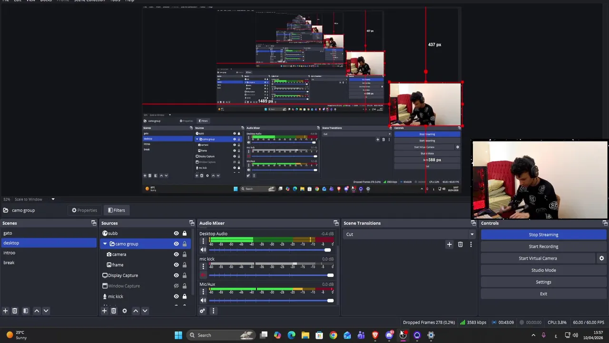Click Start Virtual Camera
The image size is (609, 343).
click(538, 258)
